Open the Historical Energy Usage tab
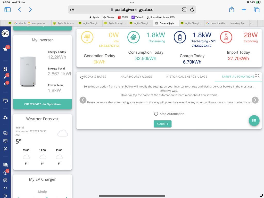This screenshot has width=264, height=198. coord(187,77)
